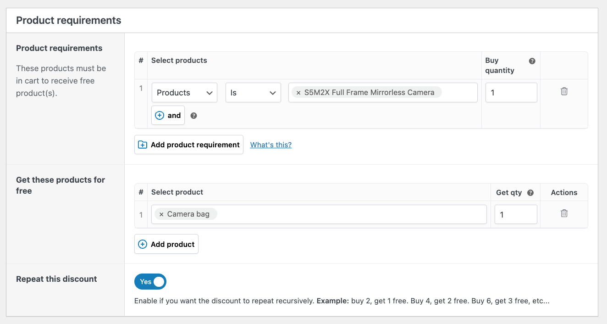Click trash icon for Camera bag row

coord(564,213)
